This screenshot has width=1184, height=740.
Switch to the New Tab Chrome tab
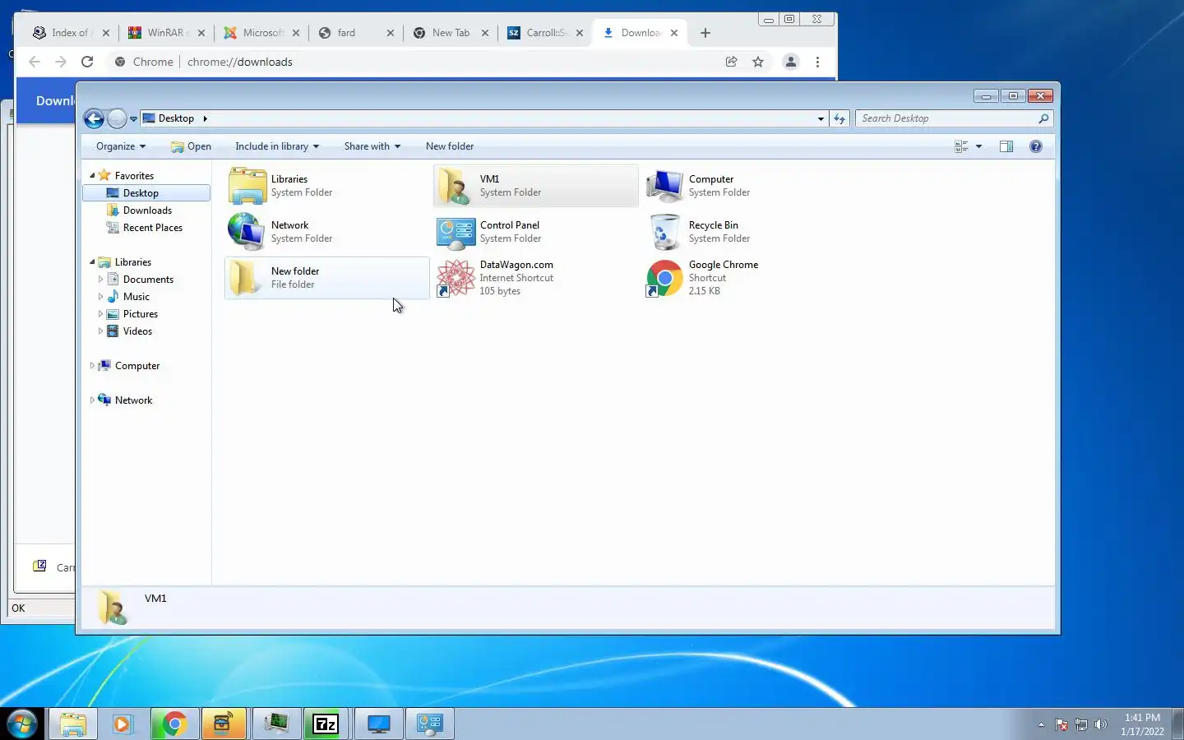coord(451,33)
